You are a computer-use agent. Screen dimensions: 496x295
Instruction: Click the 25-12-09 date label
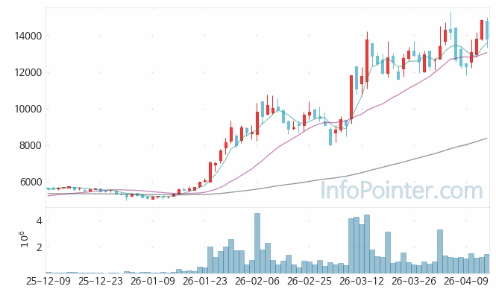coord(48,281)
